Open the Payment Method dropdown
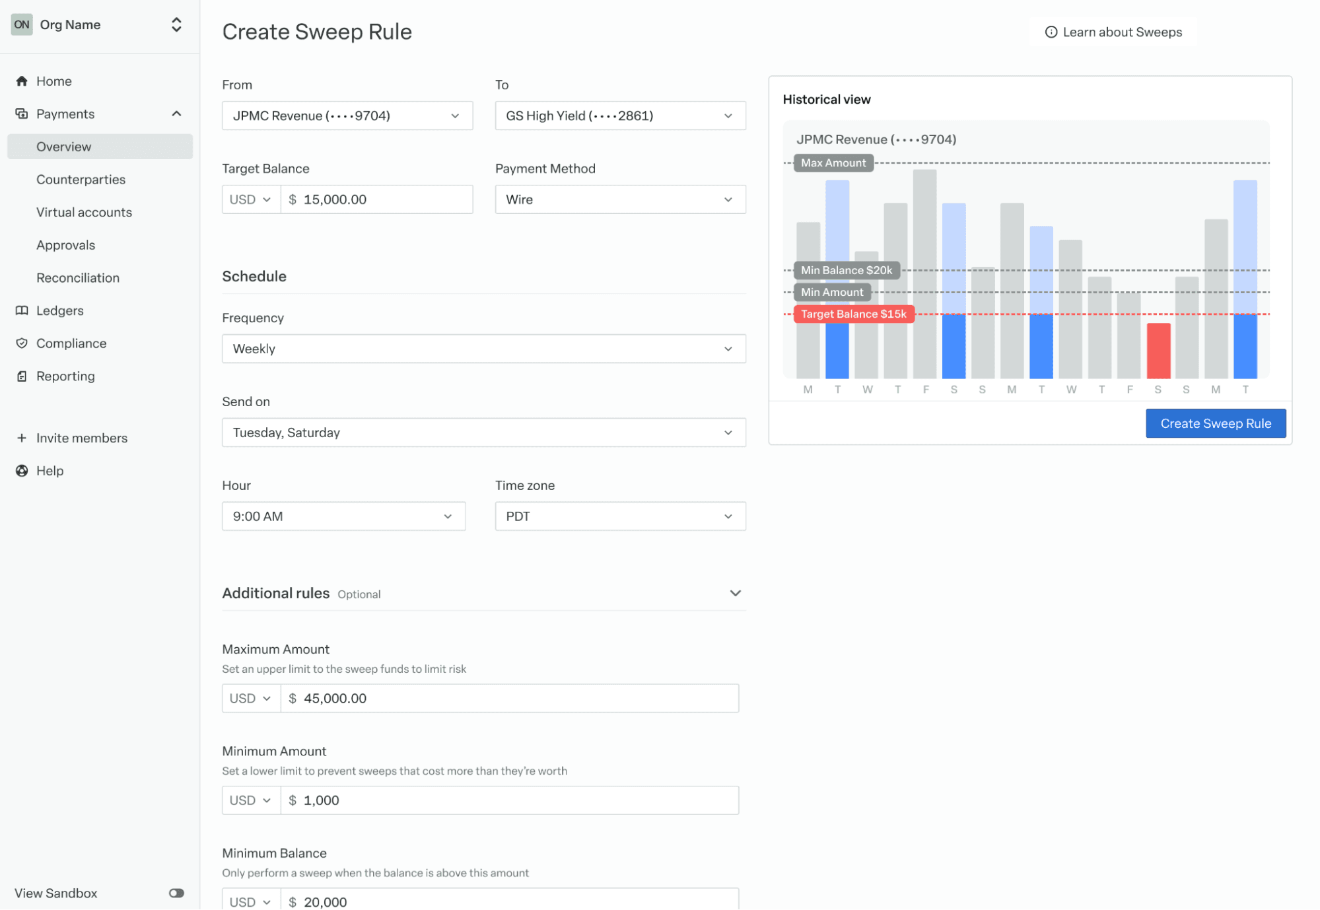 tap(620, 199)
